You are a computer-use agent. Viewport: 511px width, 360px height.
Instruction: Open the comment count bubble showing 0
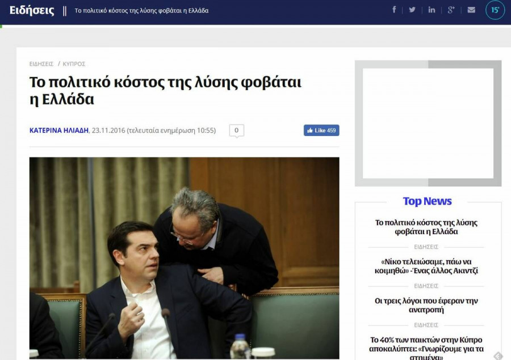236,130
